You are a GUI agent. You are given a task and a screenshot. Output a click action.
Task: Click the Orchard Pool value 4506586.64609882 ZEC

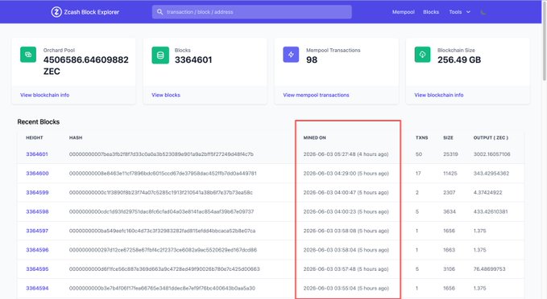(86, 65)
